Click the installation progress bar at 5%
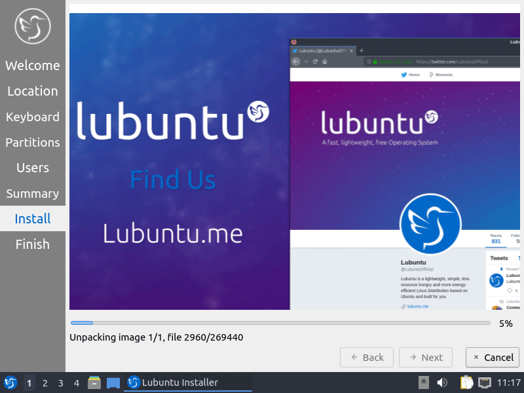The image size is (524, 393). [280, 322]
